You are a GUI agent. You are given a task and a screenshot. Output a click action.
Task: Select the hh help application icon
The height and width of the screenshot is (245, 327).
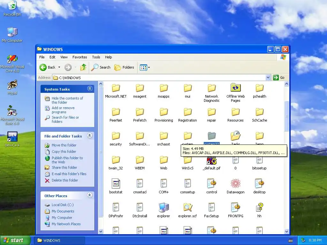point(259,207)
